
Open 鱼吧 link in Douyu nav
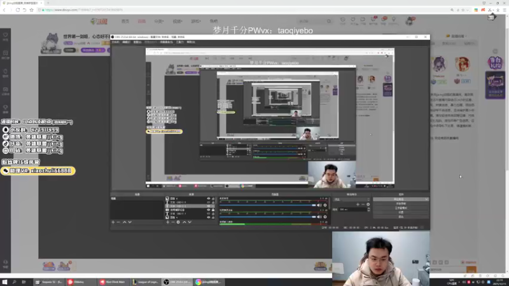[x=214, y=21]
